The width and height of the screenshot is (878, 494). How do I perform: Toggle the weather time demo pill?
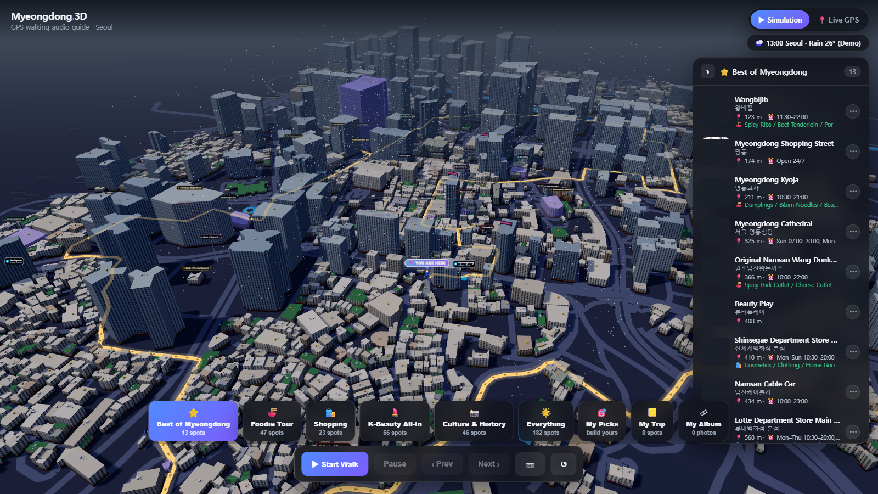click(x=808, y=43)
